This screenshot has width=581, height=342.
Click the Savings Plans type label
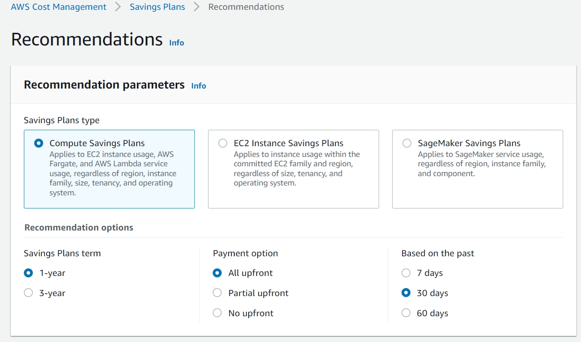tap(62, 120)
